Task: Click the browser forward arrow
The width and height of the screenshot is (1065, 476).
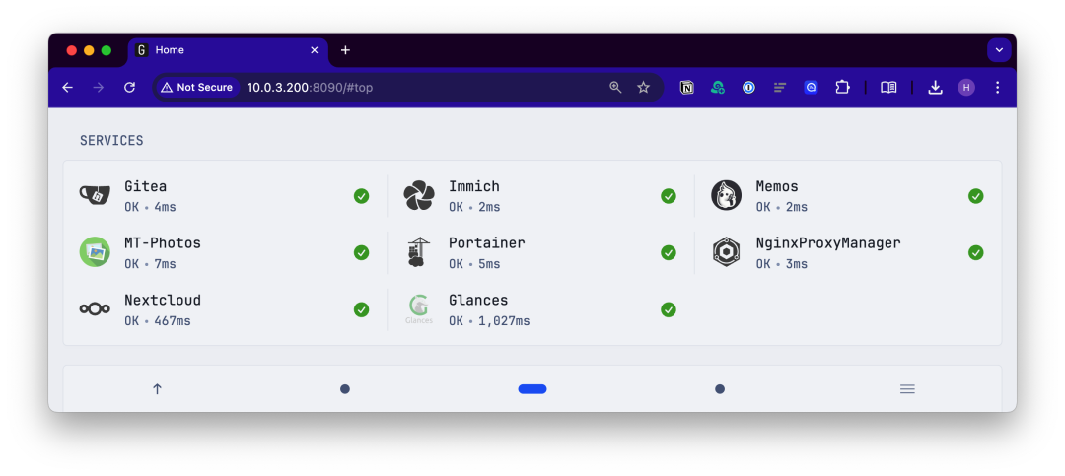Action: pyautogui.click(x=99, y=87)
